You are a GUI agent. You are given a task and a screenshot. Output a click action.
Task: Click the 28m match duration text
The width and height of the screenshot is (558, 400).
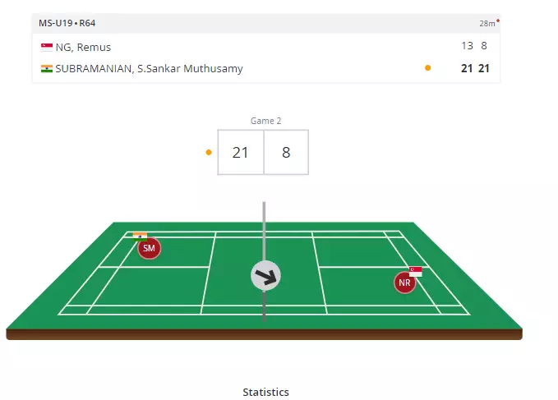[x=487, y=24]
